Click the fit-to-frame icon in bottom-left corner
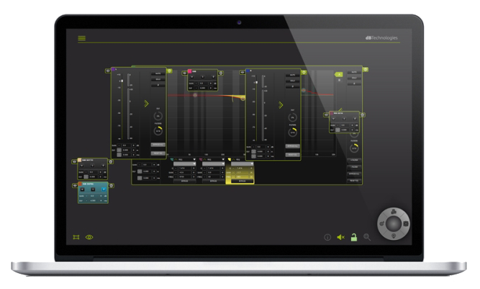Viewport: 480px width, 289px height. pos(76,237)
